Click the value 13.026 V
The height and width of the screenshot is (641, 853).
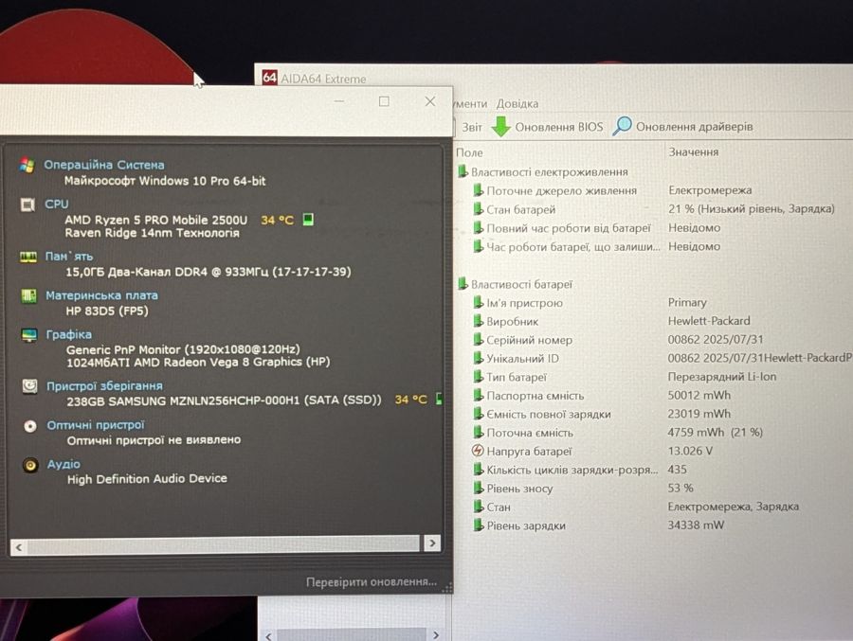point(690,451)
